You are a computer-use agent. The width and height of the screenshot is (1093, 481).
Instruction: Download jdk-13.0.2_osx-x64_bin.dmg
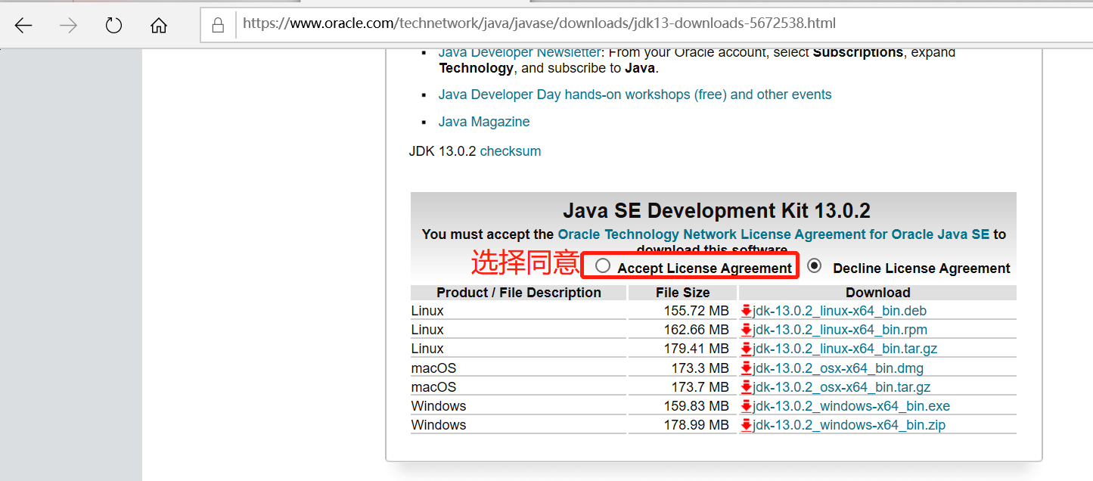[838, 368]
